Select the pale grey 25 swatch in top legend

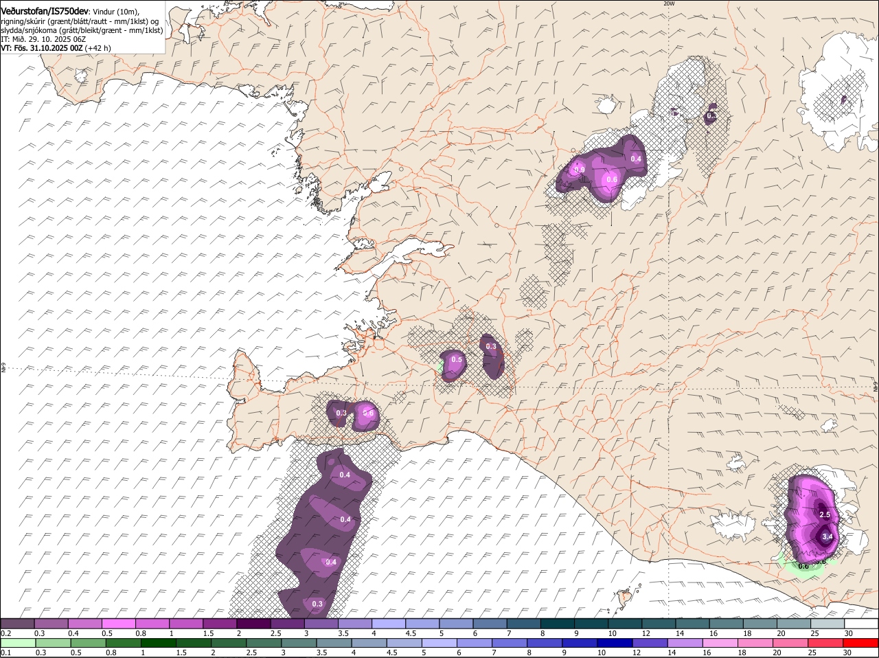[828, 624]
